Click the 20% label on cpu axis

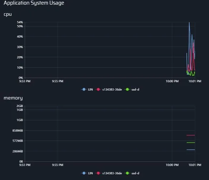[20, 57]
